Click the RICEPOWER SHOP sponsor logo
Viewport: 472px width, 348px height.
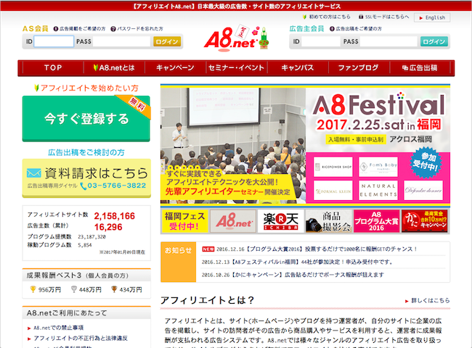333,167
